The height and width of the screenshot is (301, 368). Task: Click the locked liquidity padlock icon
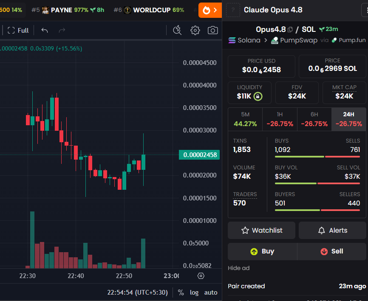[x=258, y=96]
